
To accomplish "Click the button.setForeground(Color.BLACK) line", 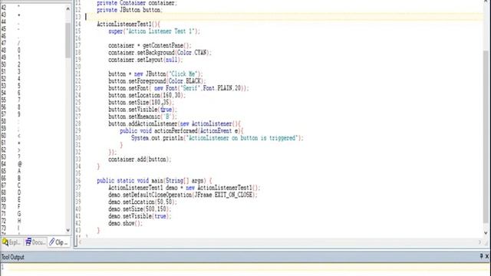I will [x=157, y=81].
